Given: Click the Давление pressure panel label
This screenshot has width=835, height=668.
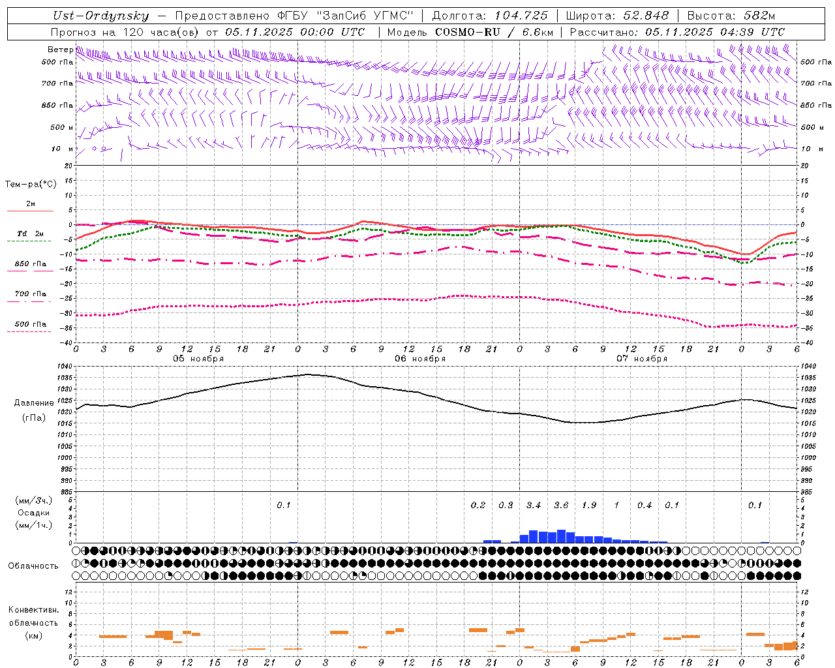Looking at the screenshot, I should [34, 402].
